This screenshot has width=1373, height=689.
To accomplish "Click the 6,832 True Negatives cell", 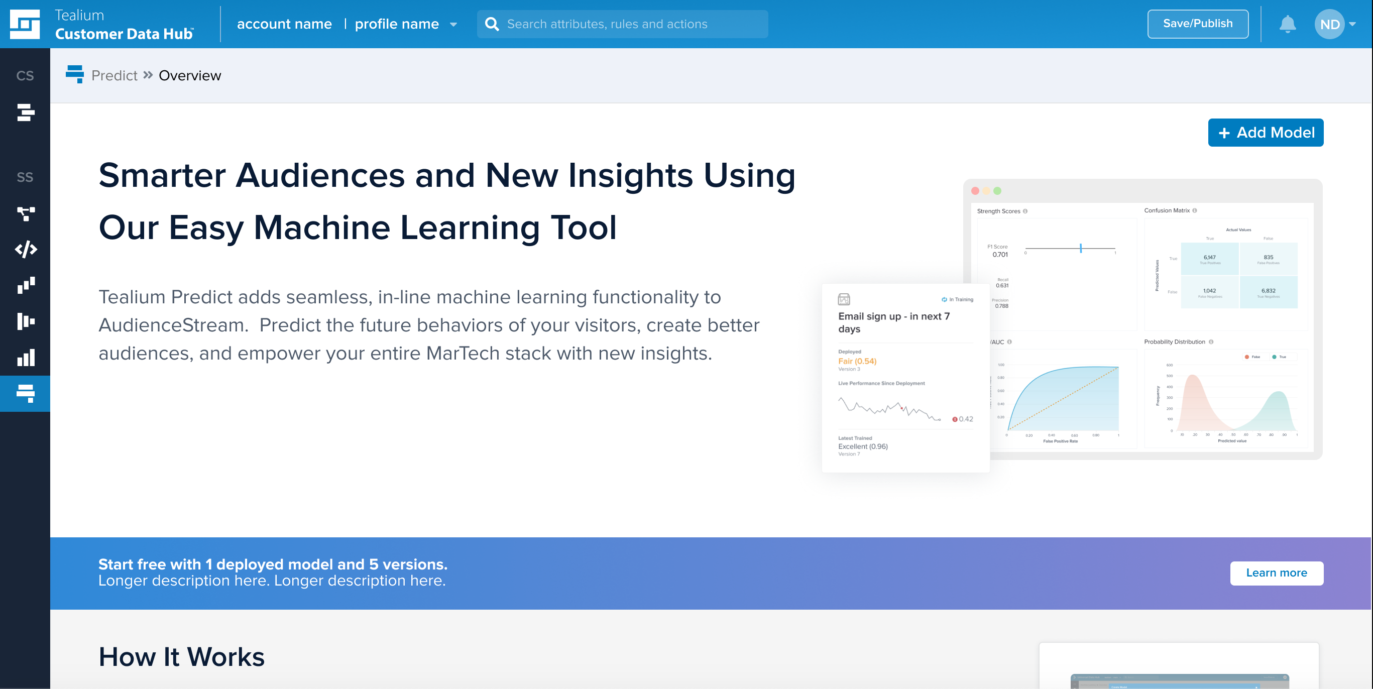I will [1268, 292].
